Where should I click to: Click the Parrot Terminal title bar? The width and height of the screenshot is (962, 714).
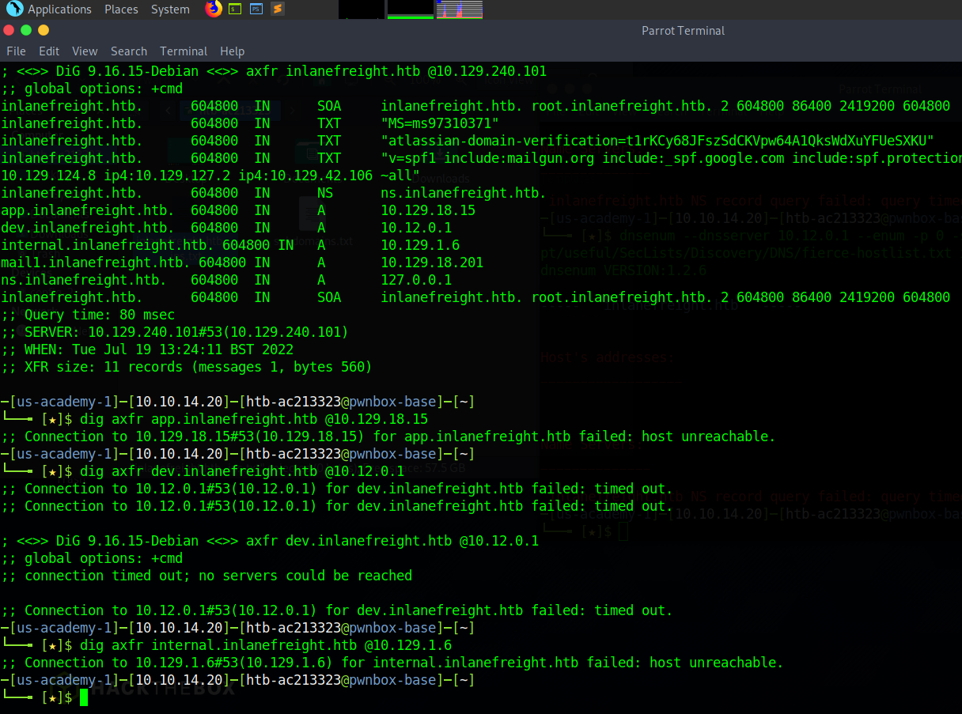click(x=682, y=31)
